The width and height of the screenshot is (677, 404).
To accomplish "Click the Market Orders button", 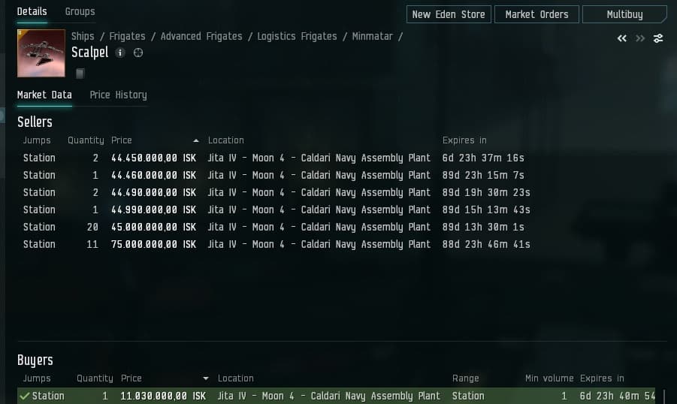I will pos(536,14).
